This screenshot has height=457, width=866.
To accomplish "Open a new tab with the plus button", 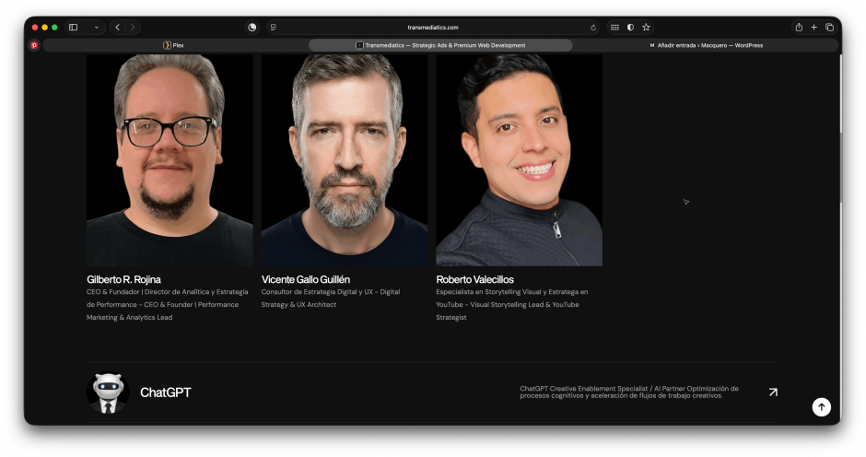I will [813, 28].
